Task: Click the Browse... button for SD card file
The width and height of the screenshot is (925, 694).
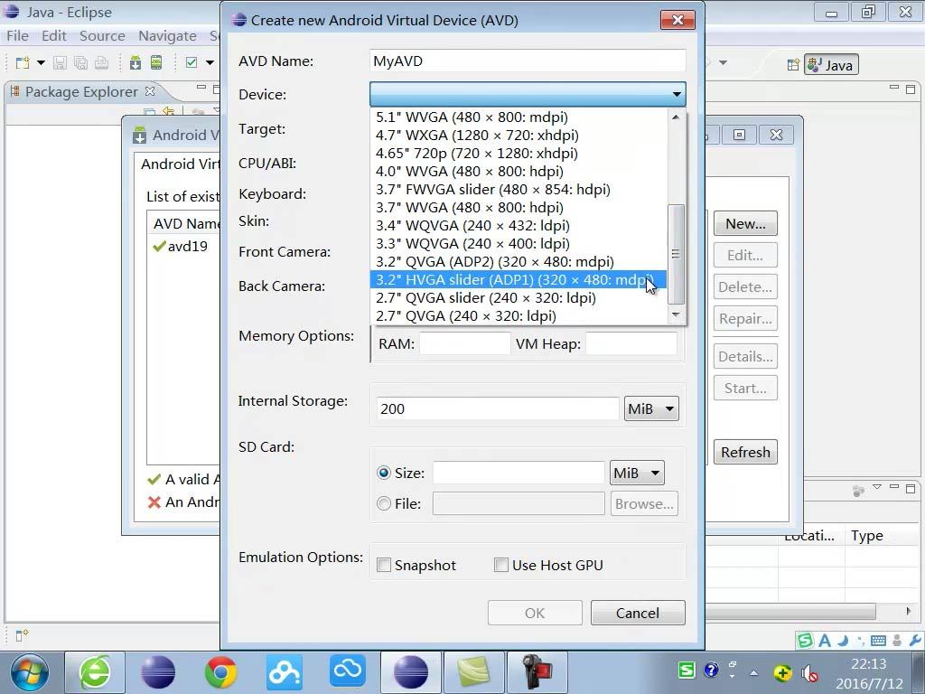Action: pos(643,503)
